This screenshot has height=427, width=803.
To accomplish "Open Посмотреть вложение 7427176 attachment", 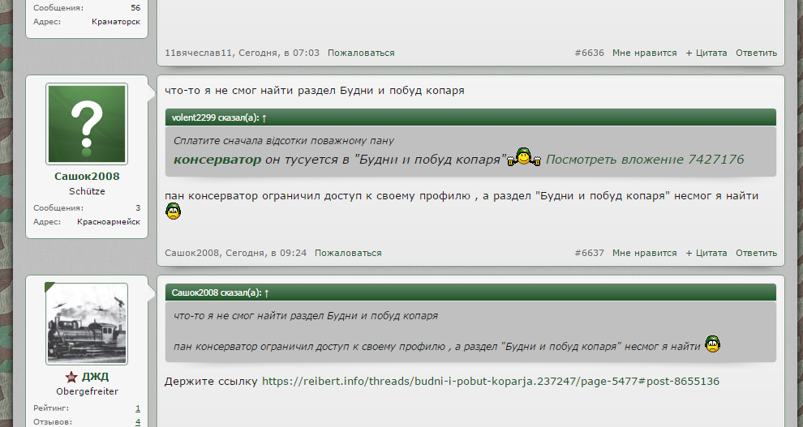I will [x=645, y=160].
